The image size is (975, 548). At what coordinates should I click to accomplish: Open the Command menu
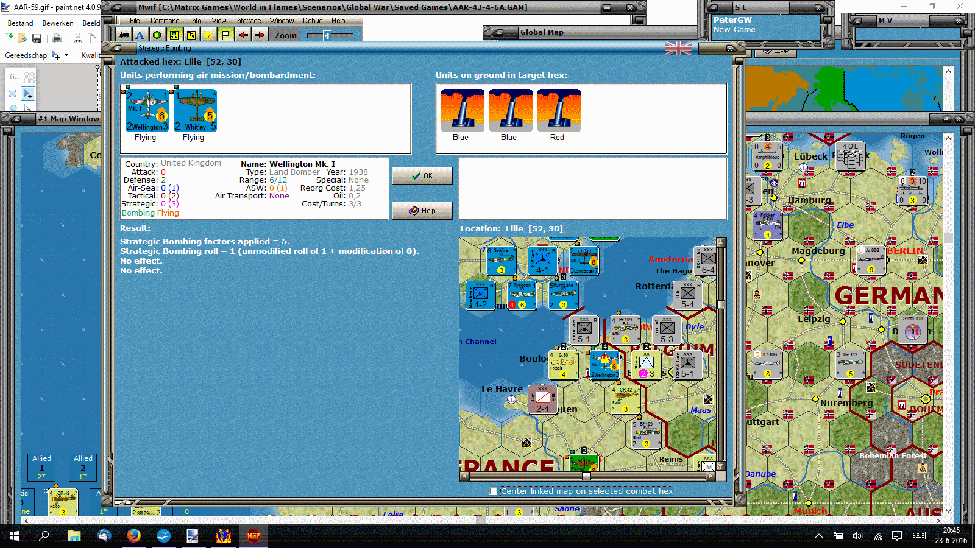coord(165,21)
